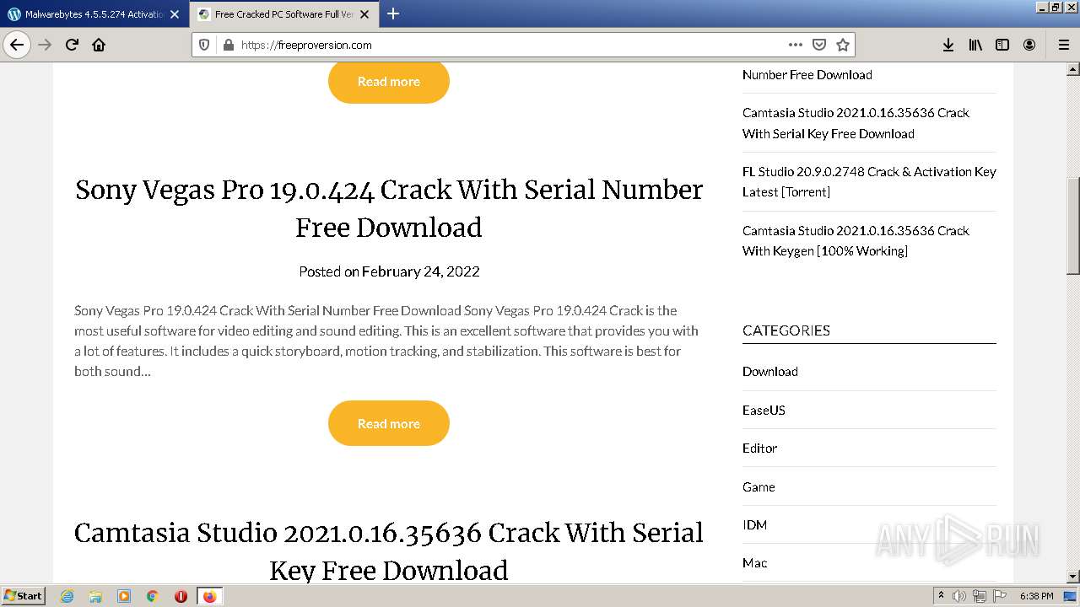The height and width of the screenshot is (607, 1080).
Task: Select the Free Cracked PC Software tab
Action: pos(283,14)
